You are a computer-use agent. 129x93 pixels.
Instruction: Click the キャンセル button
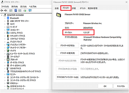121,86
